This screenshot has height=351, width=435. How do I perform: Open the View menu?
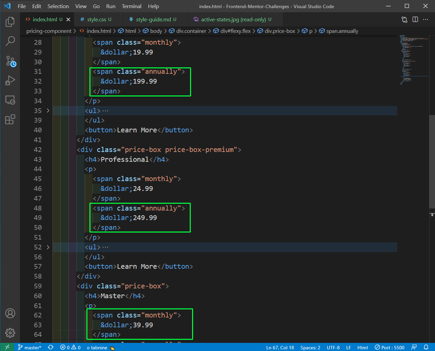(x=81, y=6)
